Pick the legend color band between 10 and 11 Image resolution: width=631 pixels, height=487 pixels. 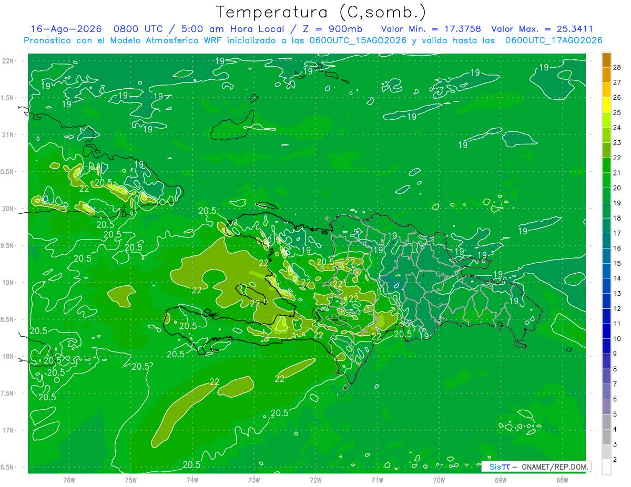[x=606, y=331]
